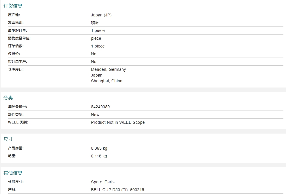This screenshot has height=194, width=286.
Task: Select the gross weight 0.118 kg value
Action: [99, 156]
